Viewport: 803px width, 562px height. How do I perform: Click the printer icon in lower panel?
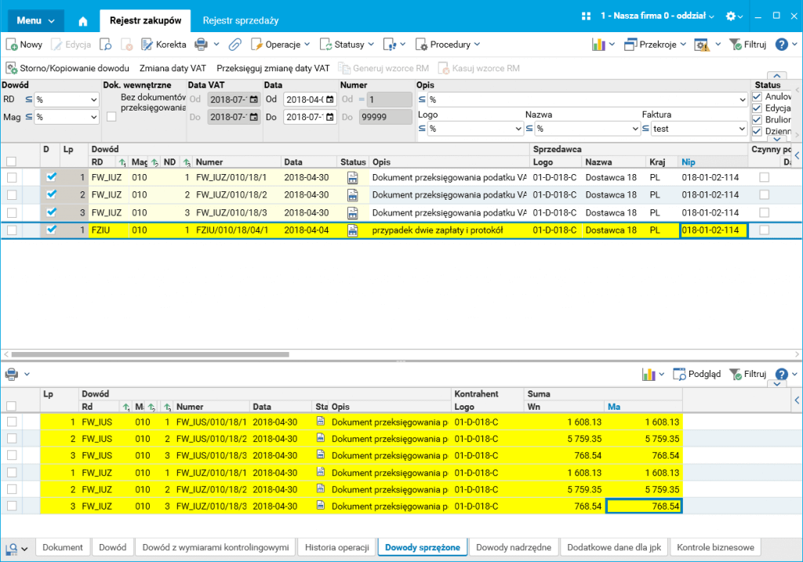click(x=12, y=374)
